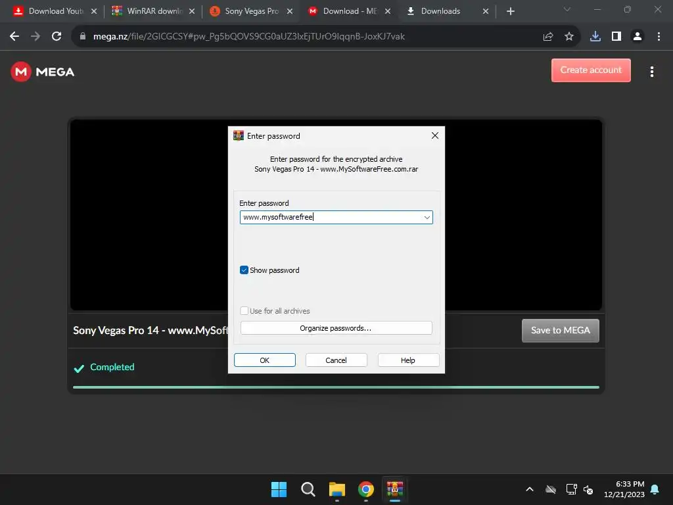The image size is (673, 505).
Task: Open network status tray icon
Action: click(571, 489)
